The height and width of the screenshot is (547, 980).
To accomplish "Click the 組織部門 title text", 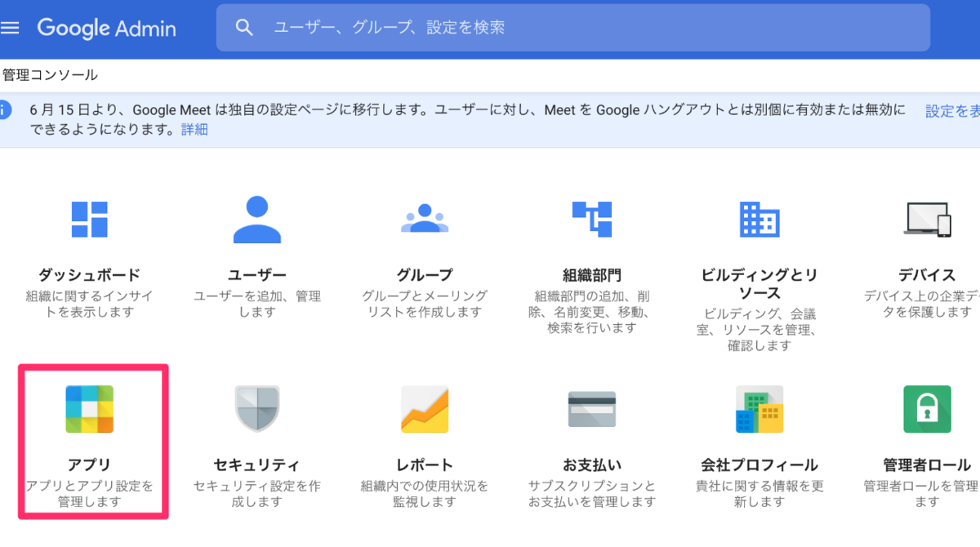I will pyautogui.click(x=592, y=274).
